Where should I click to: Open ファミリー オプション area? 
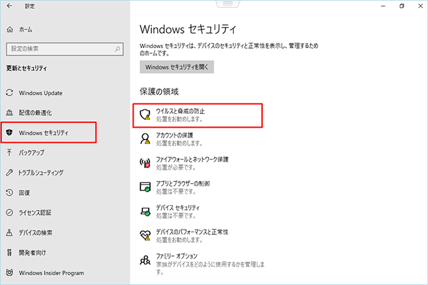[202, 263]
